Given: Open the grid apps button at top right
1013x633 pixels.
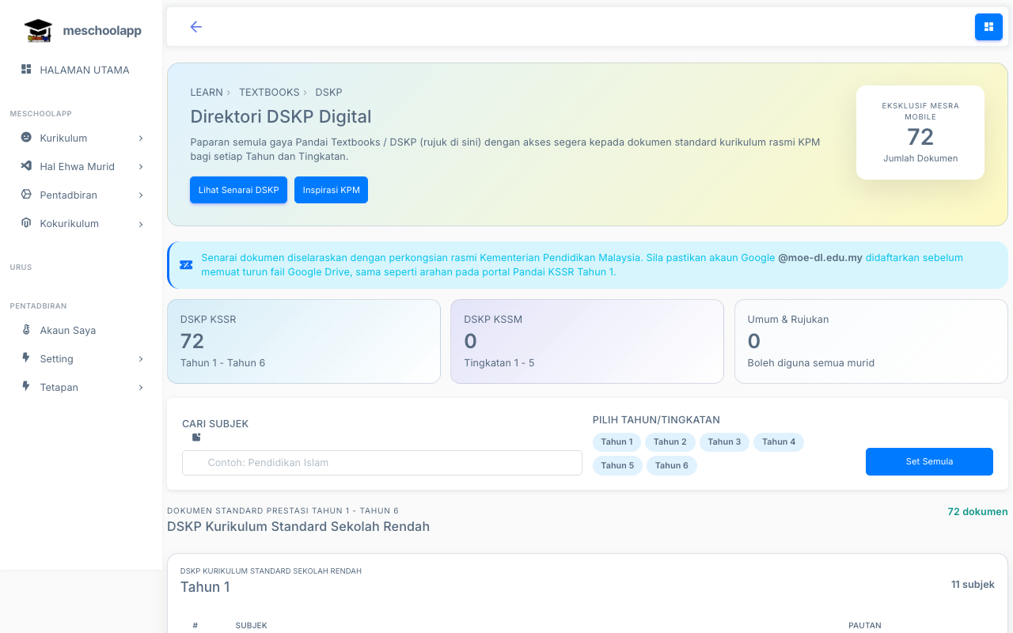Looking at the screenshot, I should (x=988, y=27).
